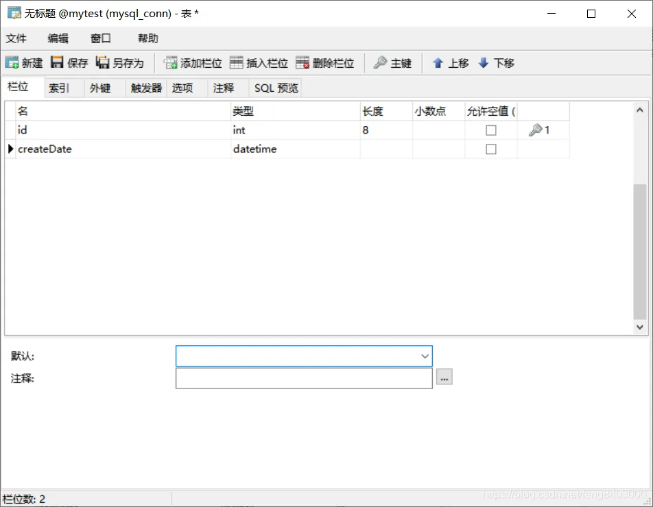Insert a field with 插入栏位
The width and height of the screenshot is (653, 507).
(259, 63)
